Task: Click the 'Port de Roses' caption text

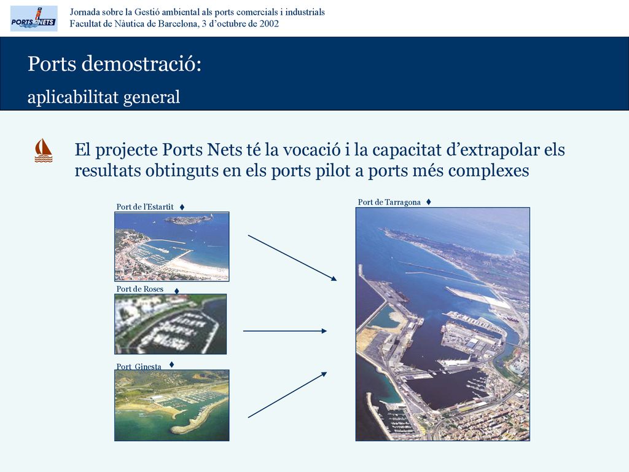Action: 139,289
